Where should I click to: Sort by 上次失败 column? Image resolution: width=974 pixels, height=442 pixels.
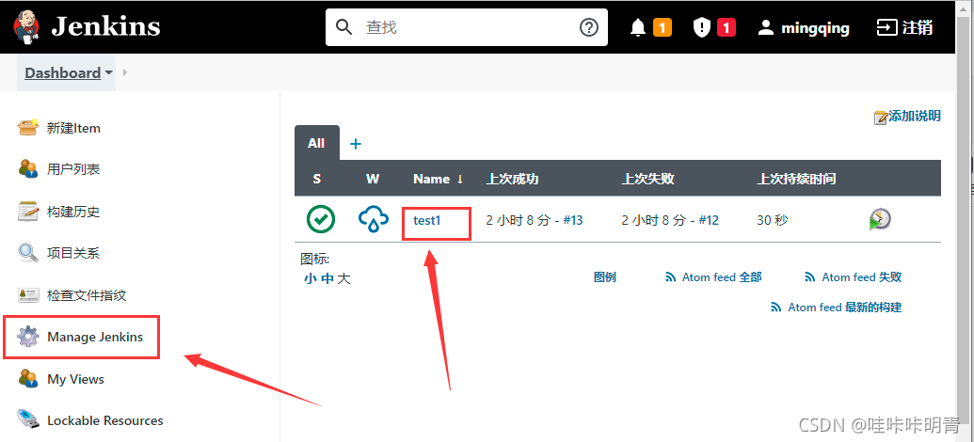click(647, 179)
